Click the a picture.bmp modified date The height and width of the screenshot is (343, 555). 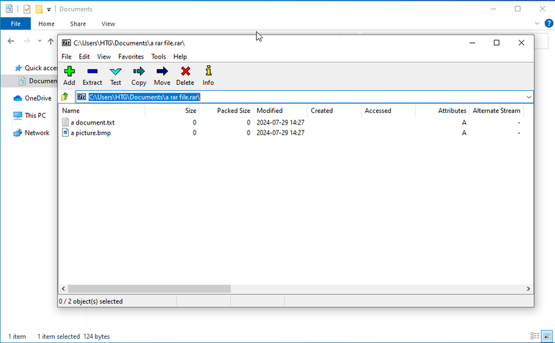click(281, 132)
